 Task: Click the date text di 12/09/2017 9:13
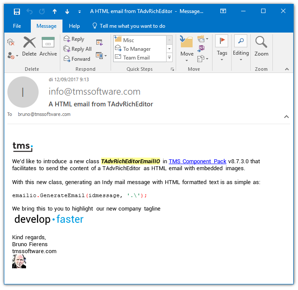click(69, 79)
